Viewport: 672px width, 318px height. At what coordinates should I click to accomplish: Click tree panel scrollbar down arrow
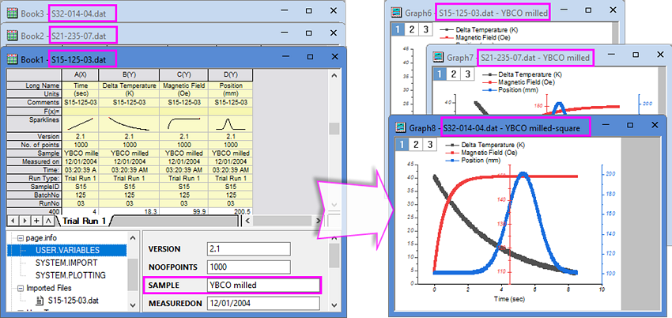point(133,305)
